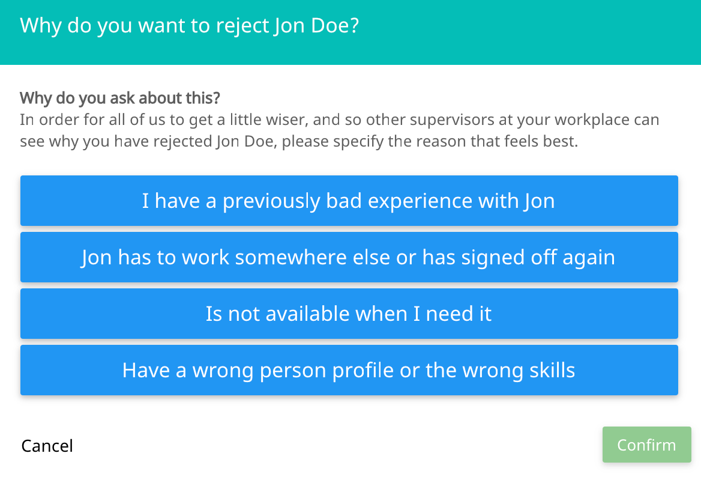The image size is (701, 477).
Task: Submit the rejection reason with Confirm
Action: 646,445
